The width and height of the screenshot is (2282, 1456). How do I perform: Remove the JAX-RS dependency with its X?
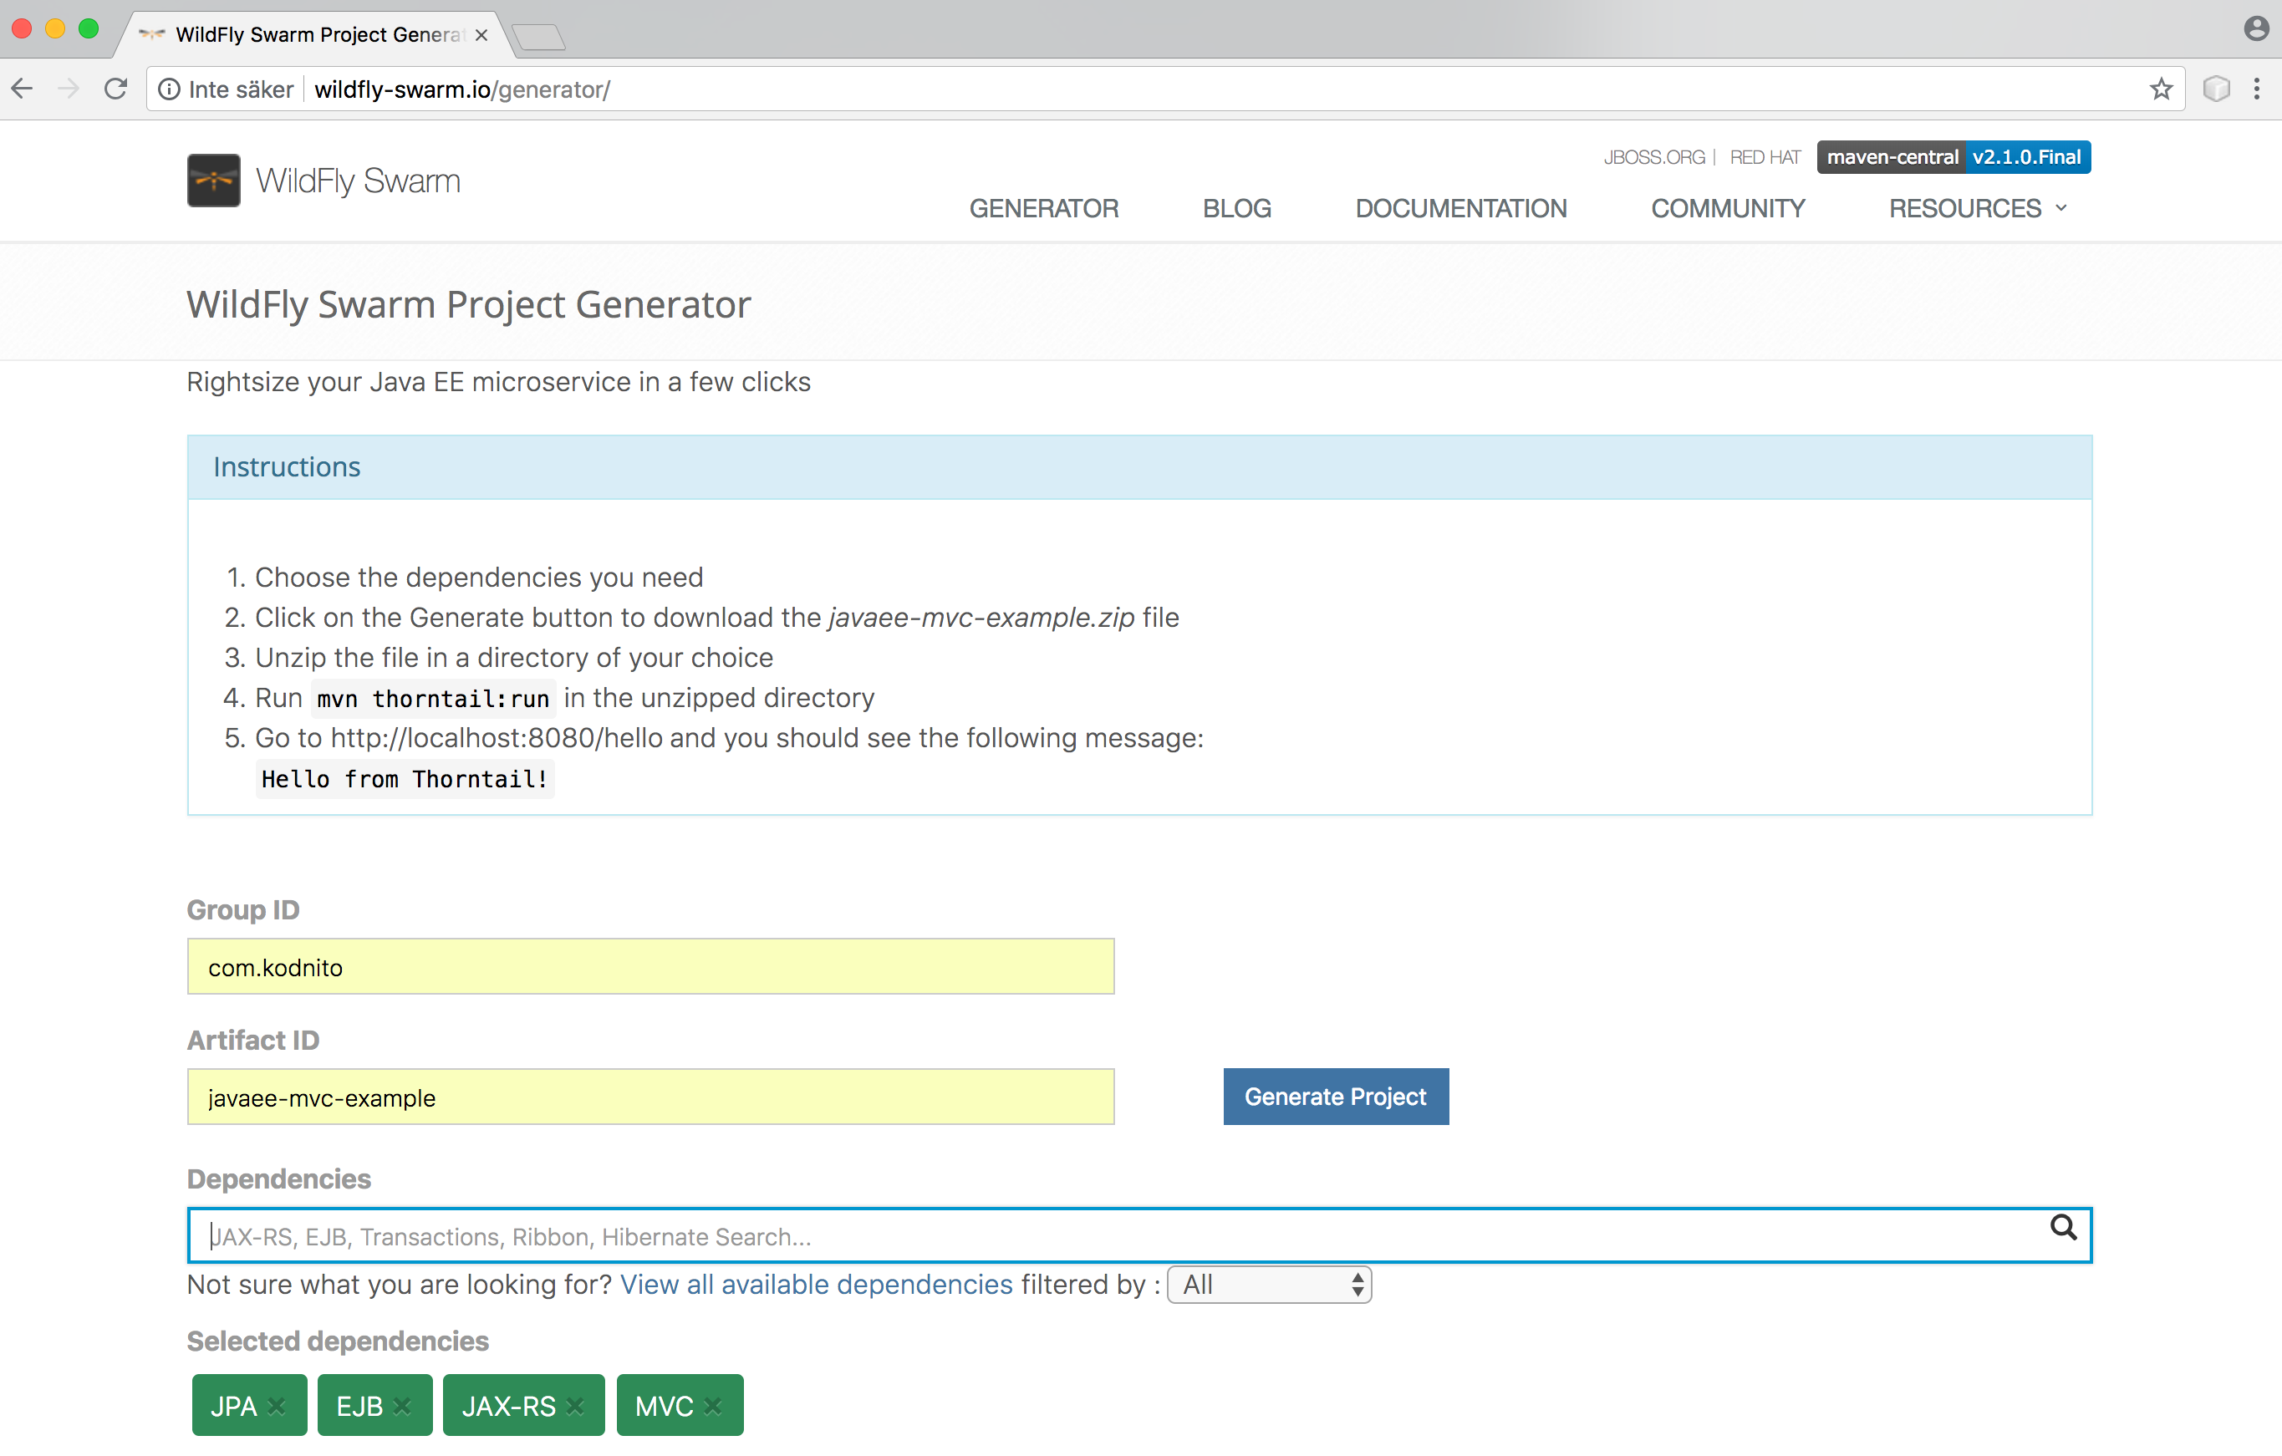(574, 1406)
